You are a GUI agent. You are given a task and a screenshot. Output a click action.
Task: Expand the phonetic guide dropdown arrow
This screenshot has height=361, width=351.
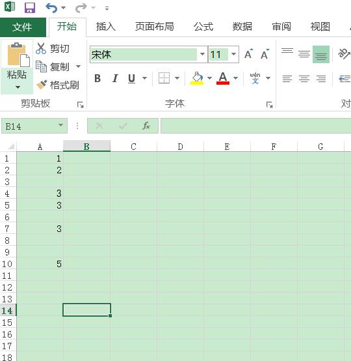click(x=268, y=78)
